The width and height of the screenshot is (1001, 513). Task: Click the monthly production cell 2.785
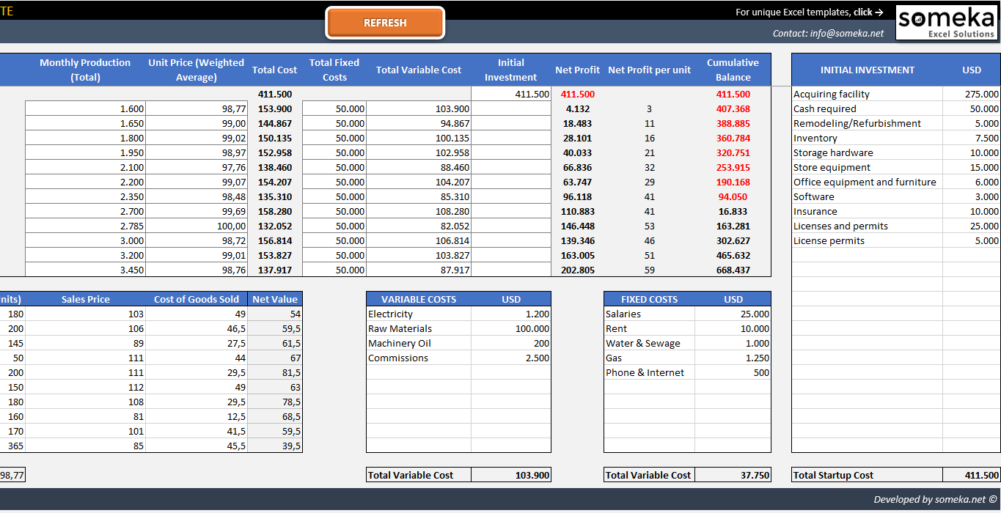[x=85, y=226]
